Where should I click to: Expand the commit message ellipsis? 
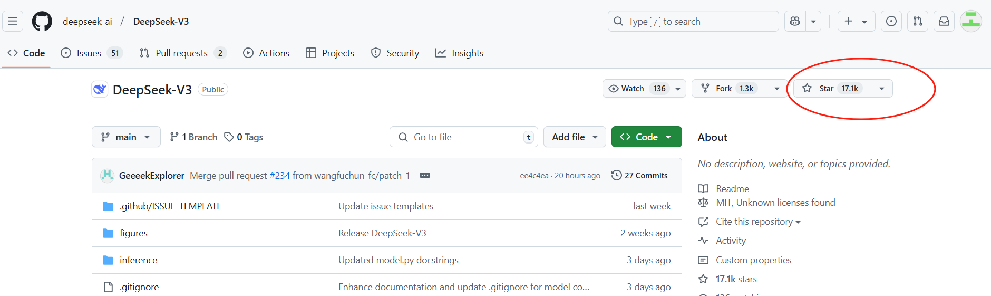coord(425,176)
